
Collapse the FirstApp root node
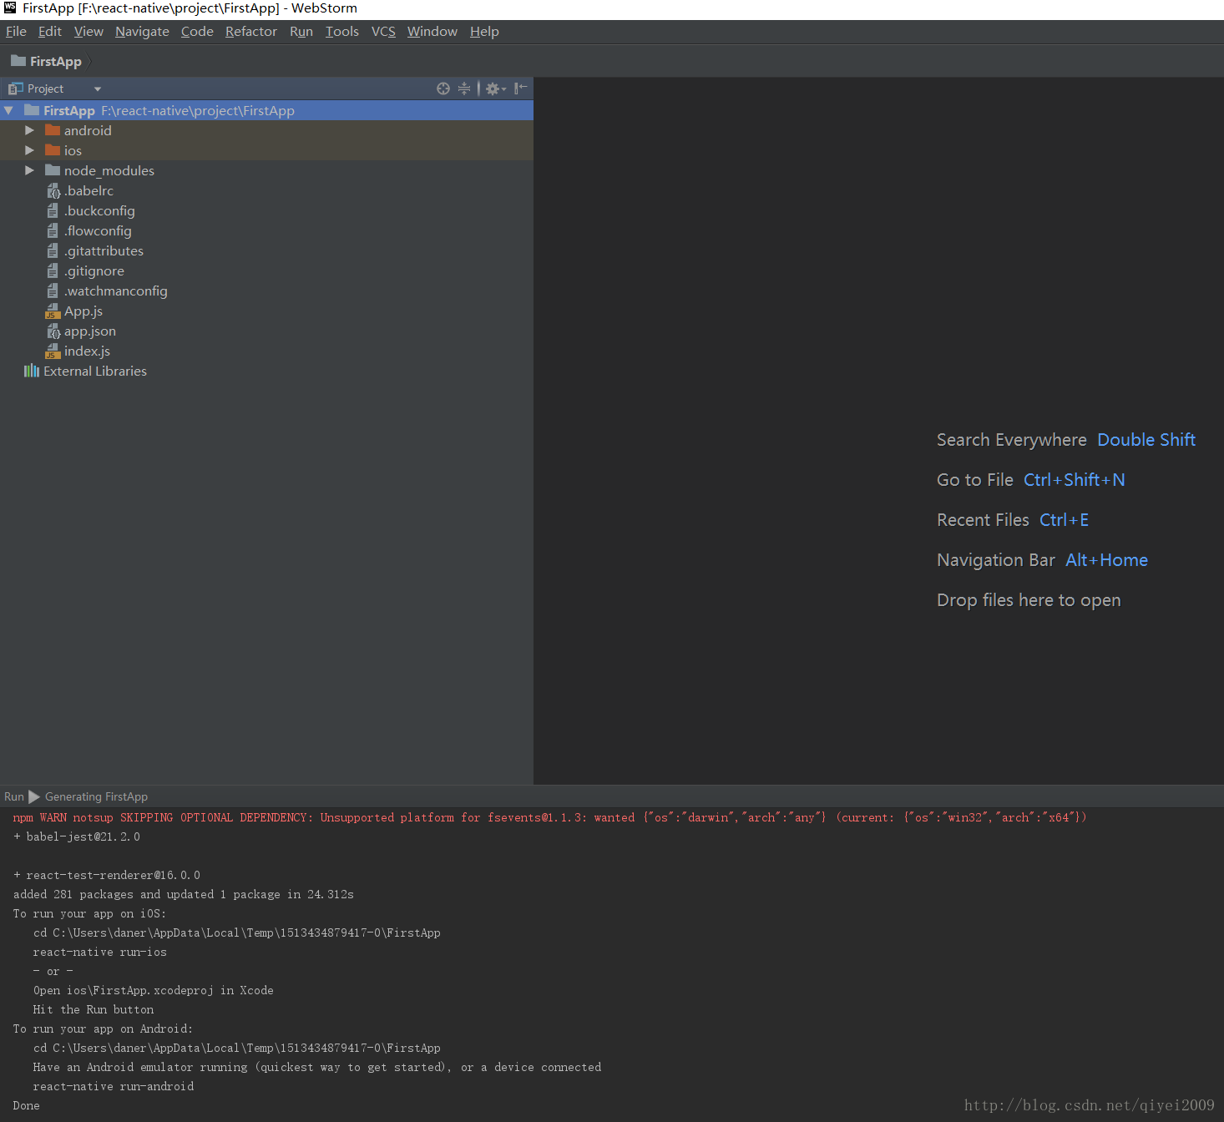(8, 110)
